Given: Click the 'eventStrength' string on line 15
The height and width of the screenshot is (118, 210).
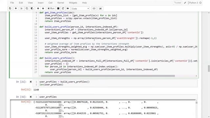Looking at the screenshot, I should pos(126,38).
